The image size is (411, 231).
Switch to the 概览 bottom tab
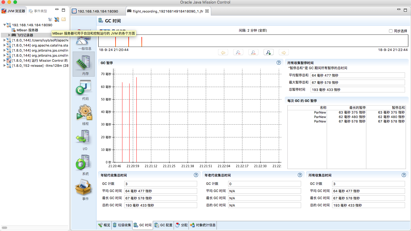104,225
